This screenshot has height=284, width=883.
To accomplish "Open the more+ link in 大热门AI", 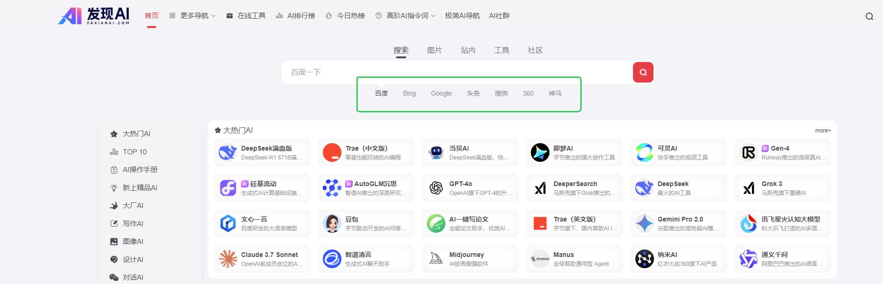I will pos(823,131).
